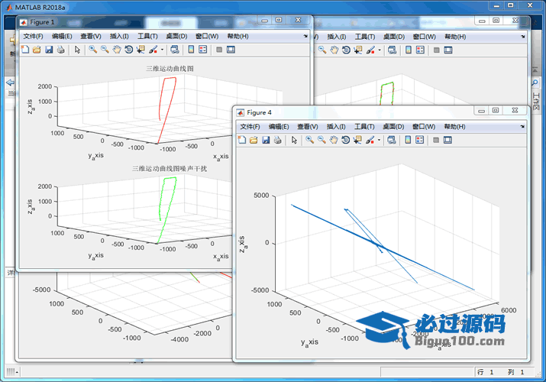Enable the Pan hand tool in Figure 1
This screenshot has height=382, width=546.
point(117,50)
